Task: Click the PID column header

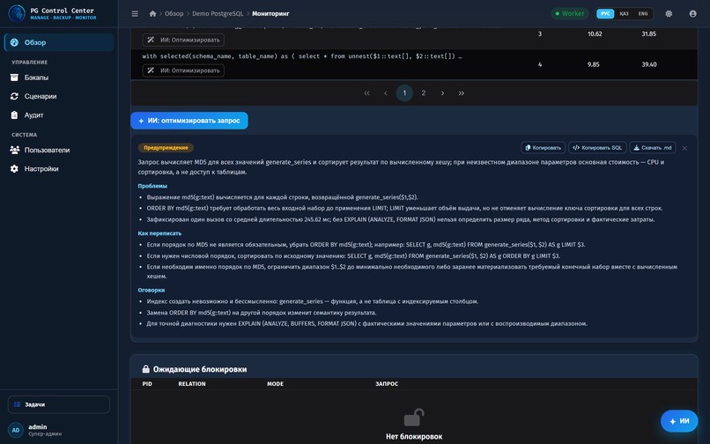Action: 147,384
